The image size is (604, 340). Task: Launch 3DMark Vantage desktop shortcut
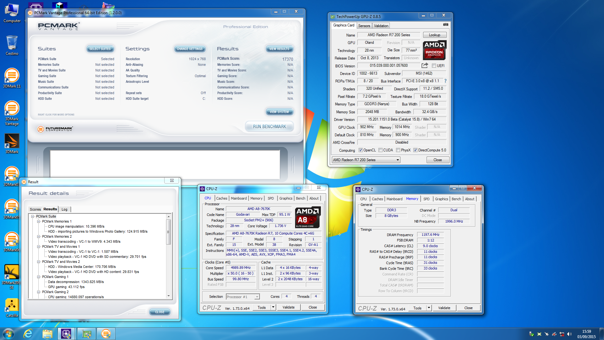point(12,113)
